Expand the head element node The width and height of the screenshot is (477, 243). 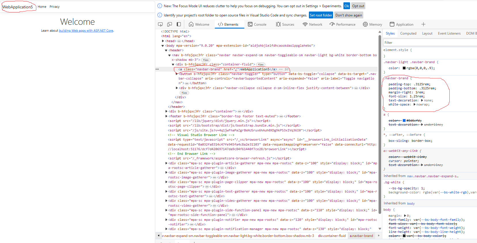click(163, 41)
